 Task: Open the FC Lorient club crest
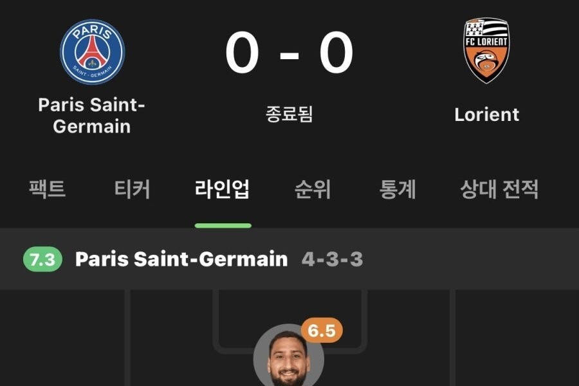point(486,50)
